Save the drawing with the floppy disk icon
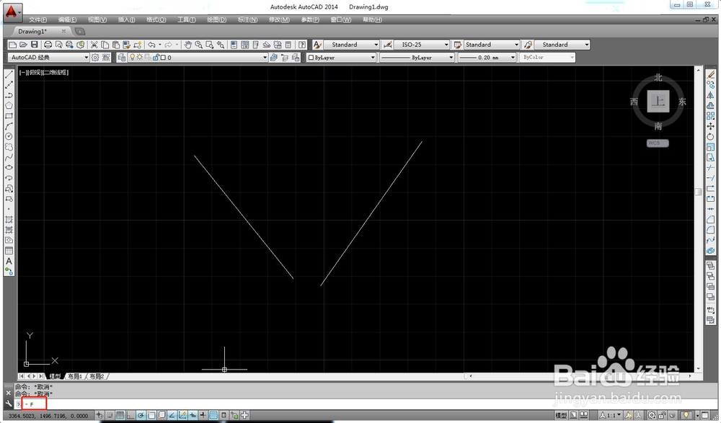The width and height of the screenshot is (721, 423). [x=34, y=45]
